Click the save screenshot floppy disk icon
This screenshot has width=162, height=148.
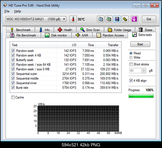(117, 19)
